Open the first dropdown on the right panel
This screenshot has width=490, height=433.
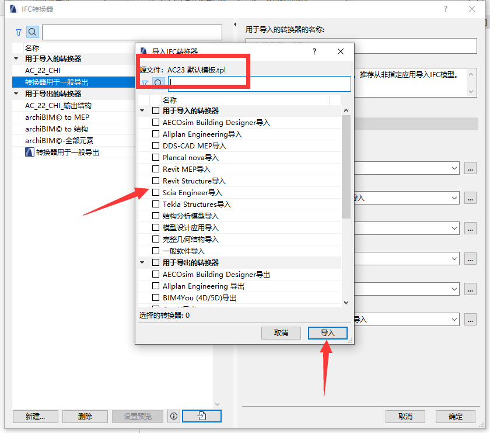(x=454, y=168)
